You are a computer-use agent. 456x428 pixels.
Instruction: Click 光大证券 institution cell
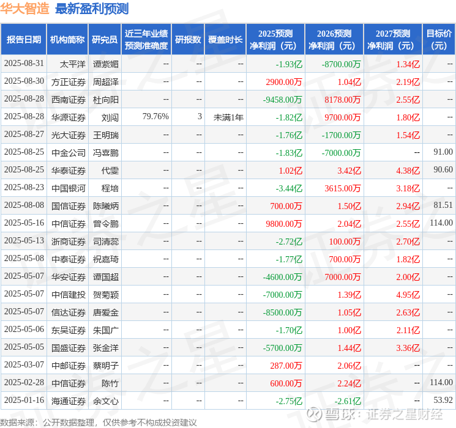[x=69, y=135]
